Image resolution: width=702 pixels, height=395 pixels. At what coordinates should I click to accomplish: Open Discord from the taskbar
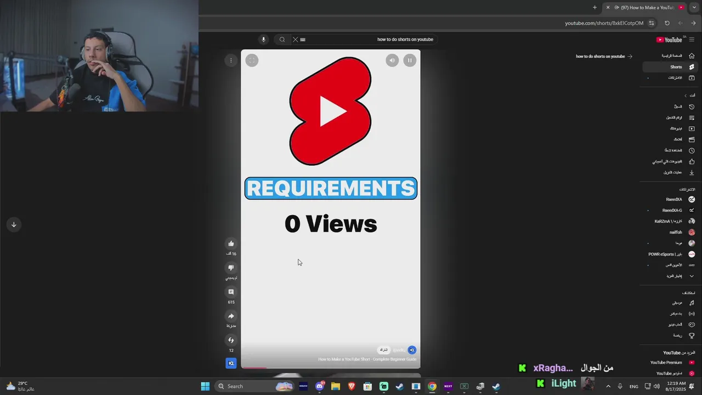320,386
